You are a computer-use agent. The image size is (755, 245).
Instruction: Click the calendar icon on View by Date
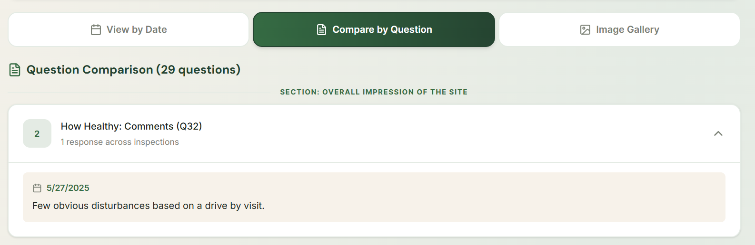(96, 30)
